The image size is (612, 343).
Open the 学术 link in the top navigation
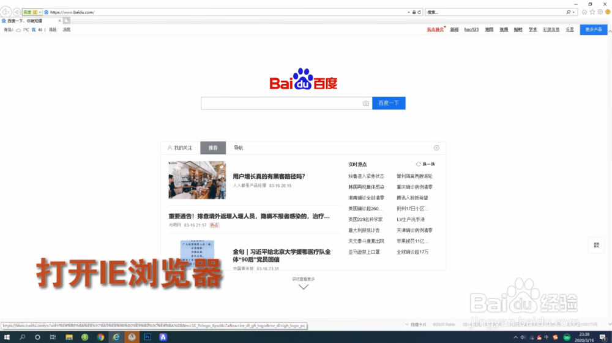[x=533, y=29]
